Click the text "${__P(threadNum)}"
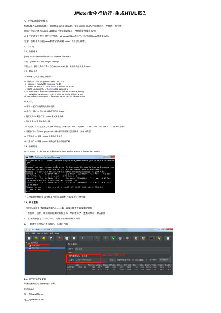The height and width of the screenshot is (313, 221). (33, 294)
